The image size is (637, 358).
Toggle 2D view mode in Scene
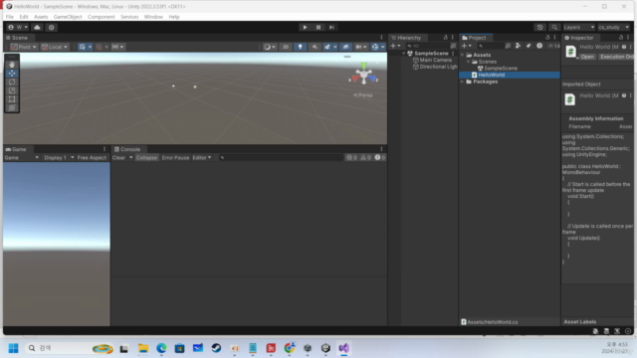[x=286, y=47]
